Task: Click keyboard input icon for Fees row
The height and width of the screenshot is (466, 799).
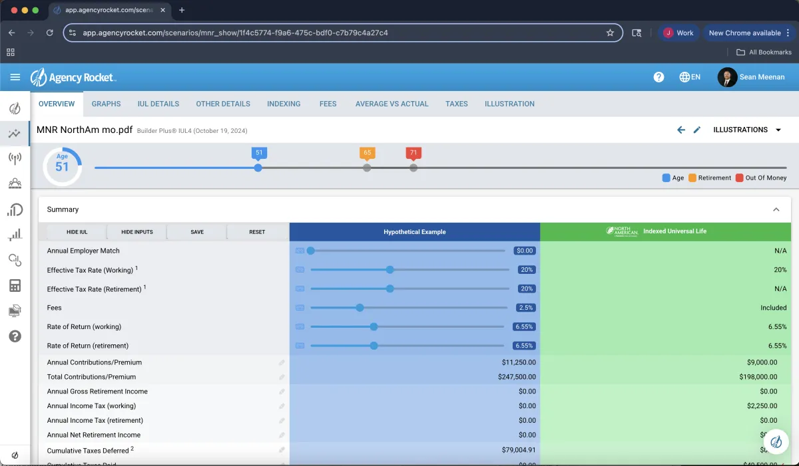Action: tap(300, 308)
